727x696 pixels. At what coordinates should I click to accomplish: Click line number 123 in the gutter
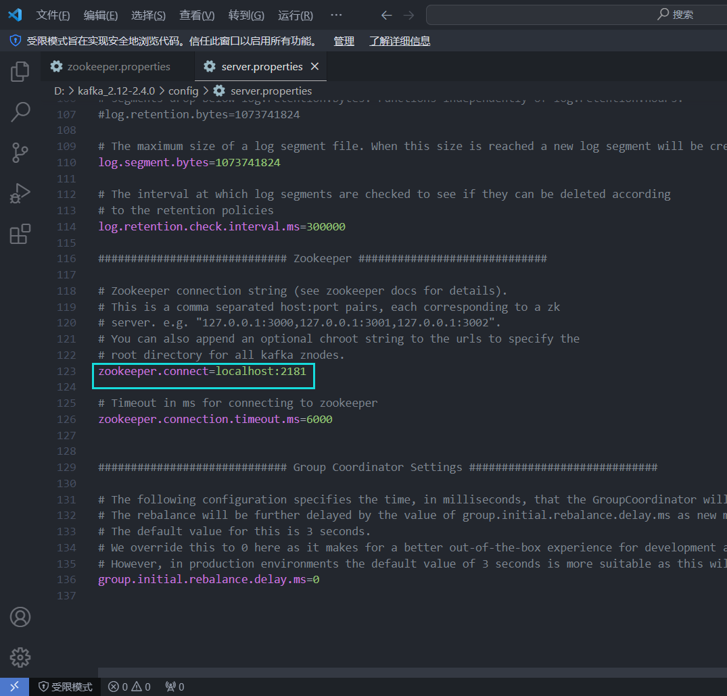[66, 371]
